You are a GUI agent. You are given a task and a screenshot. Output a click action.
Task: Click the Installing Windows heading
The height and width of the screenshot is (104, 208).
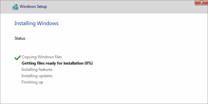36,23
